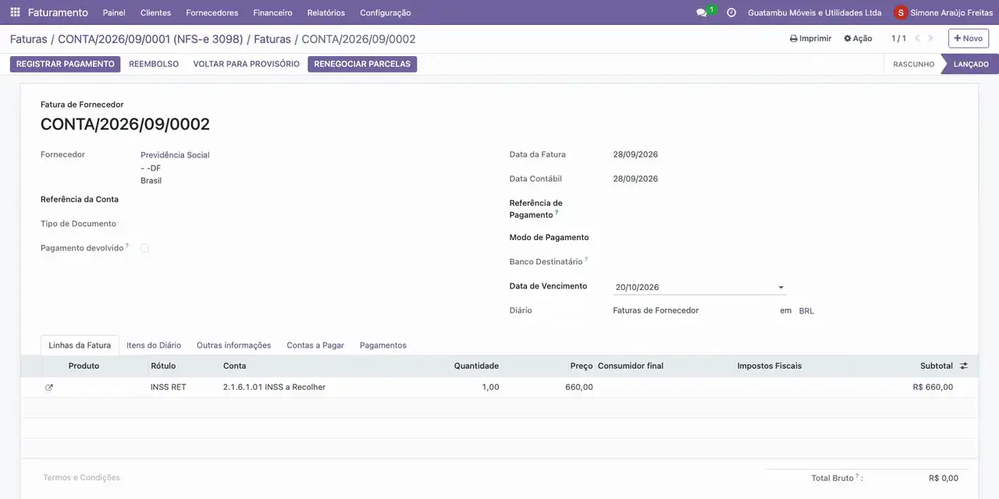
Task: Toggle the Pagamento devolvido checkbox
Action: pos(144,248)
